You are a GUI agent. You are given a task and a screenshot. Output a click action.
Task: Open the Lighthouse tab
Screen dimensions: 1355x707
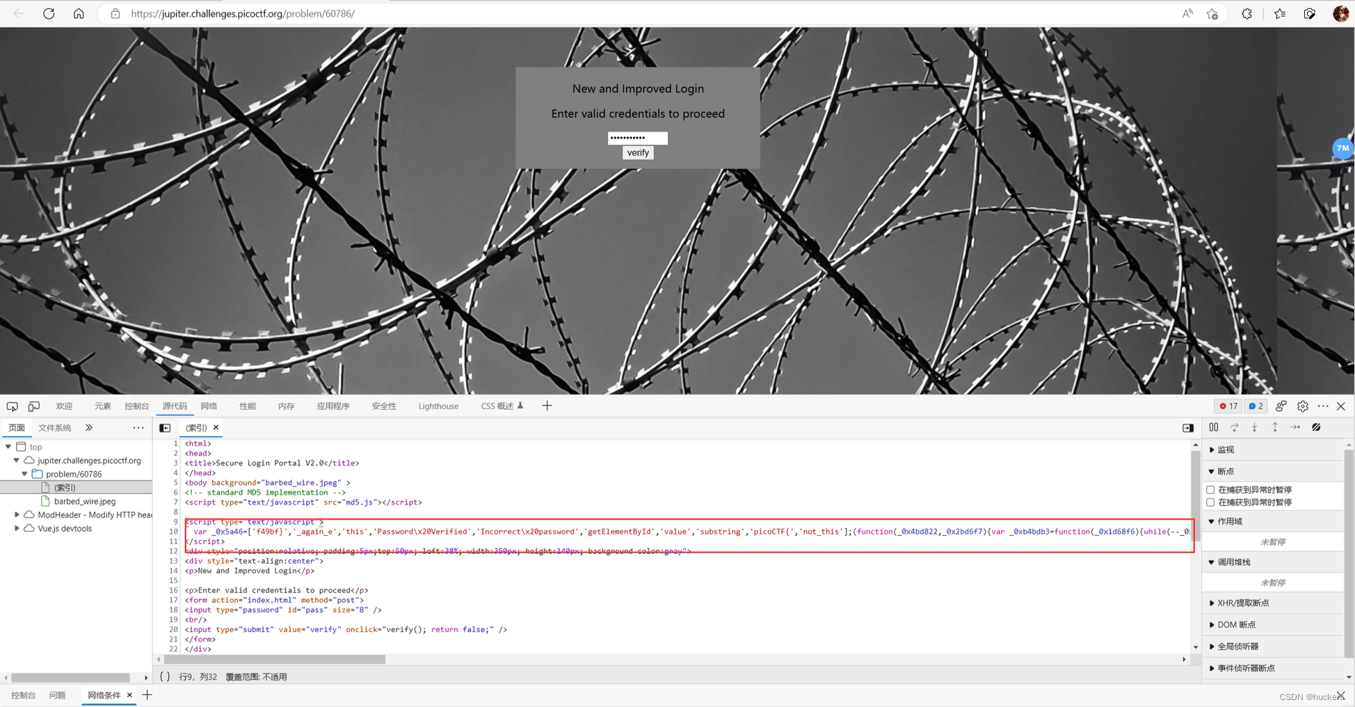(438, 406)
